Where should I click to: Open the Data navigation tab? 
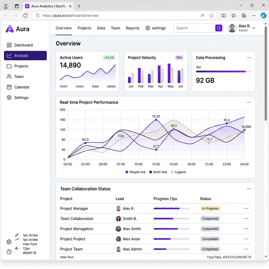pos(101,28)
